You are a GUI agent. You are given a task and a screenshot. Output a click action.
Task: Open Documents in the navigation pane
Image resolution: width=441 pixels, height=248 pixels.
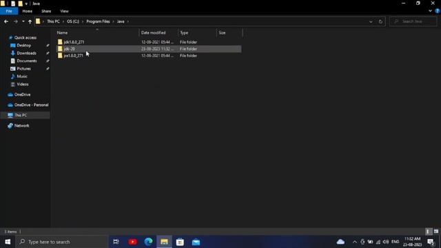point(26,61)
